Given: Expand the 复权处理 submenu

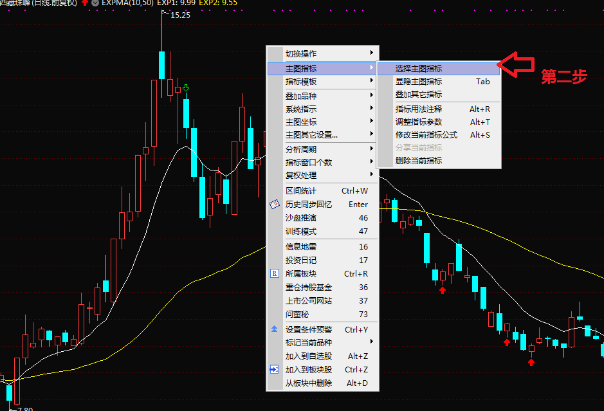Looking at the screenshot, I should pyautogui.click(x=323, y=175).
